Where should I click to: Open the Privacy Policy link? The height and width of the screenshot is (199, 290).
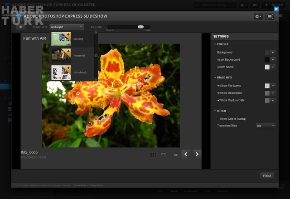tap(96, 185)
